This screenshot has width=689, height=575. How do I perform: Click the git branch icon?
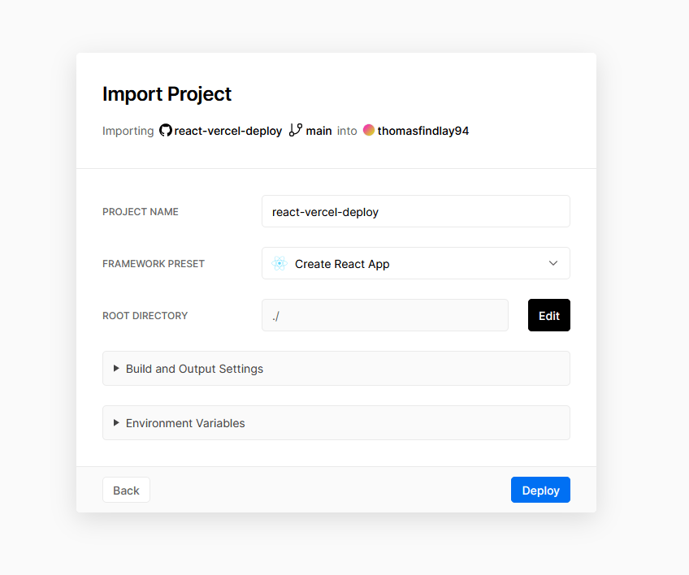click(x=295, y=130)
